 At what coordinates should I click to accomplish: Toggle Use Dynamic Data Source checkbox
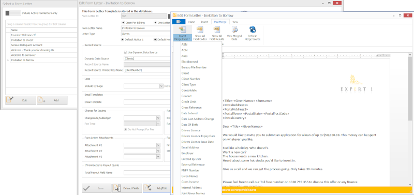coord(126,52)
